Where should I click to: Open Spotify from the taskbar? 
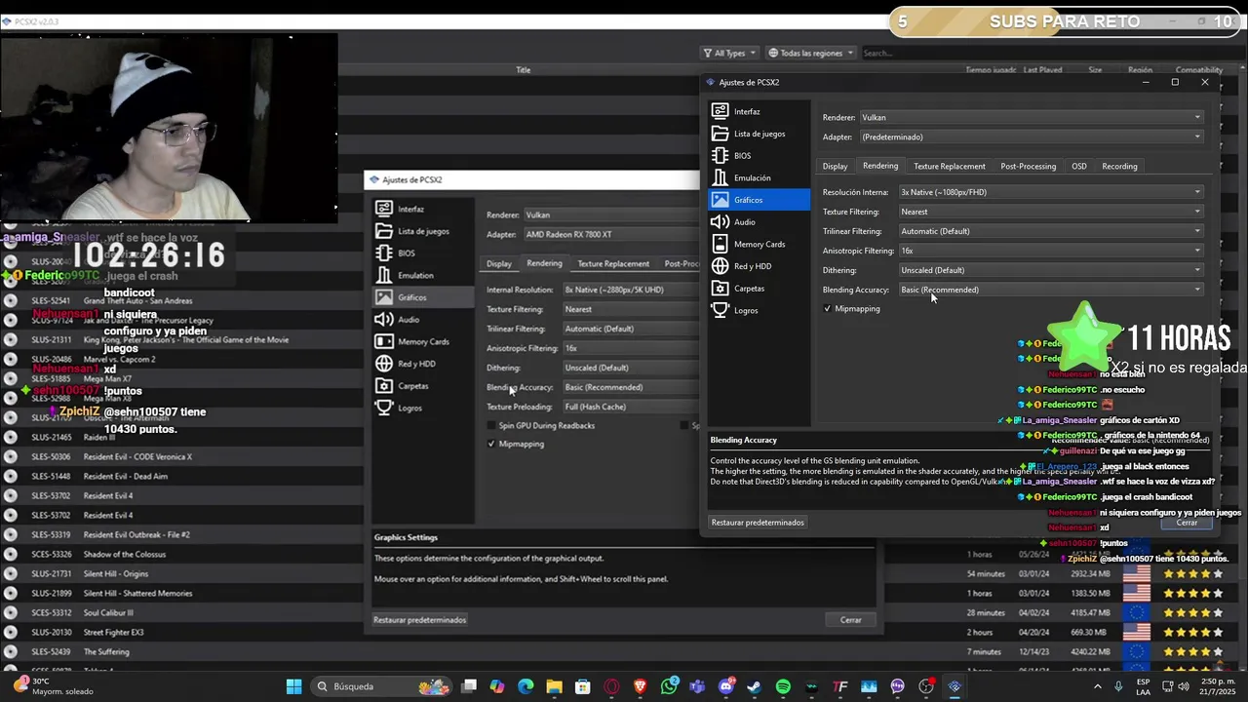783,686
